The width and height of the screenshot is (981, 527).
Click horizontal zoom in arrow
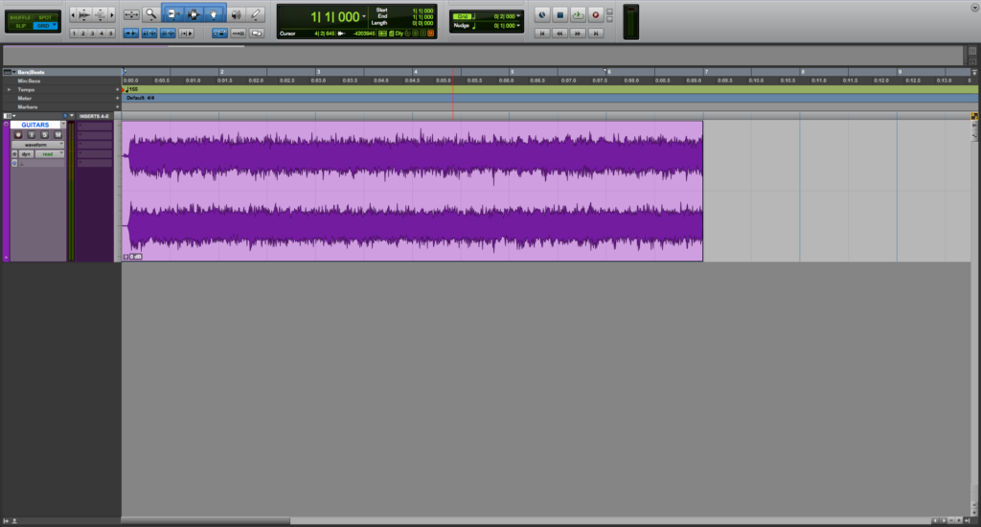point(112,13)
